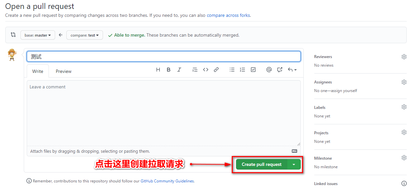The image size is (413, 189).
Task: Apply italic formatting in the editor
Action: pos(179,70)
